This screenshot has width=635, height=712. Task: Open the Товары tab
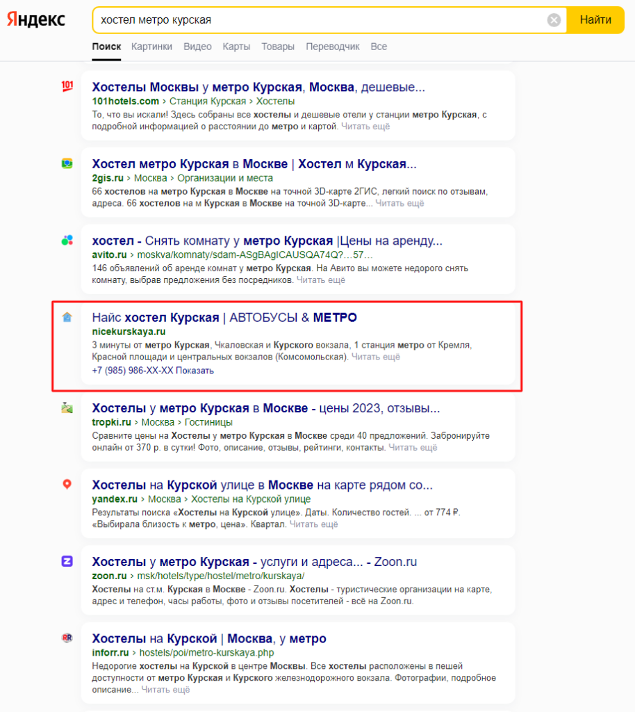pos(278,47)
